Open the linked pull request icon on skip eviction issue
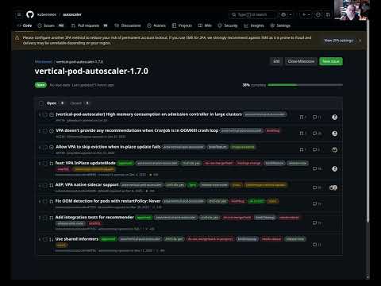 [x=302, y=149]
